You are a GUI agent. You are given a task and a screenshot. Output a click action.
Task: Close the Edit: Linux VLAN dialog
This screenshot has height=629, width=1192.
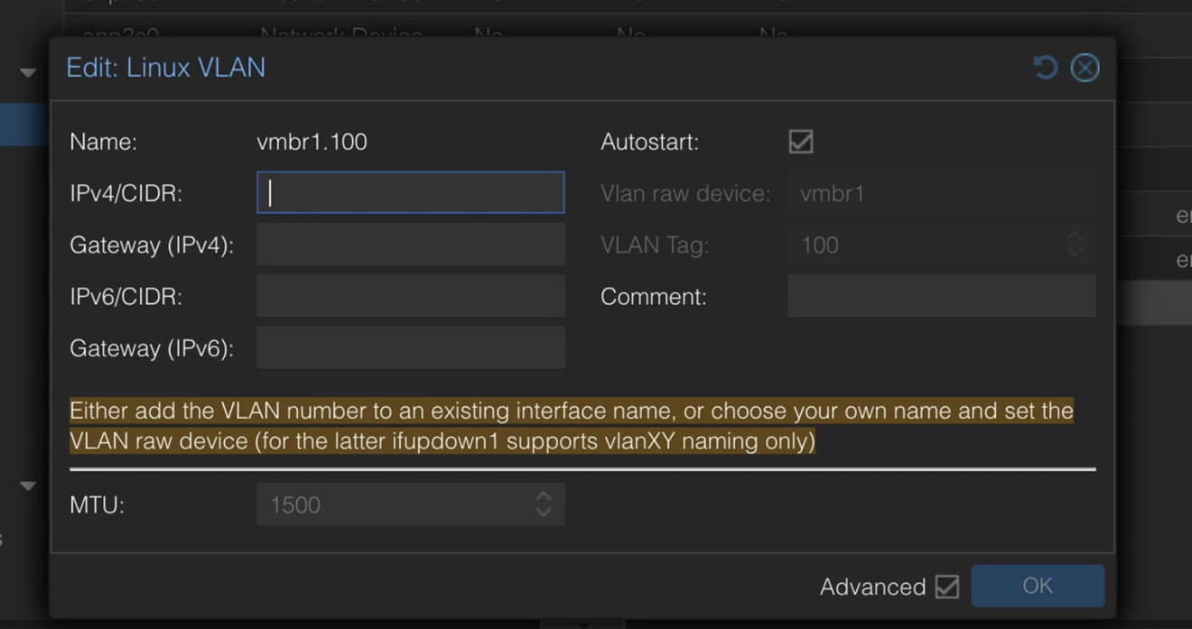1085,68
